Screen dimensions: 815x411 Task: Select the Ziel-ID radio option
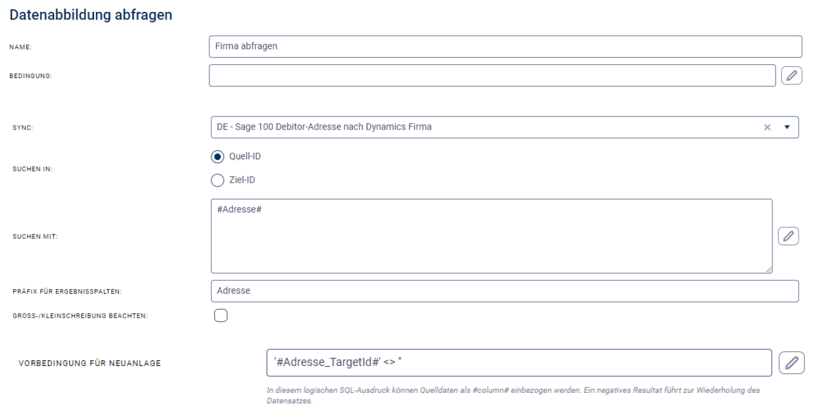[218, 180]
